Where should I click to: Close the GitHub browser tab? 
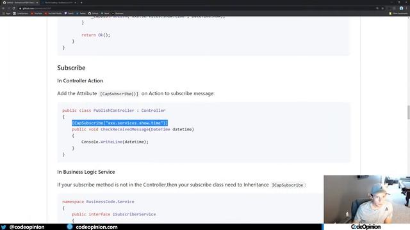pyautogui.click(x=37, y=3)
